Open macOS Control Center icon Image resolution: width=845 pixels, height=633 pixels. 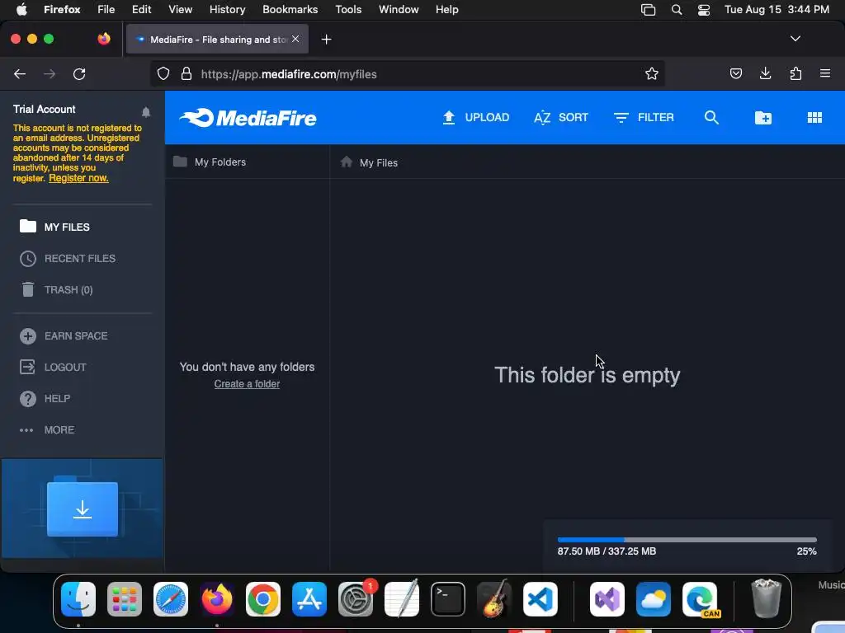pos(703,10)
